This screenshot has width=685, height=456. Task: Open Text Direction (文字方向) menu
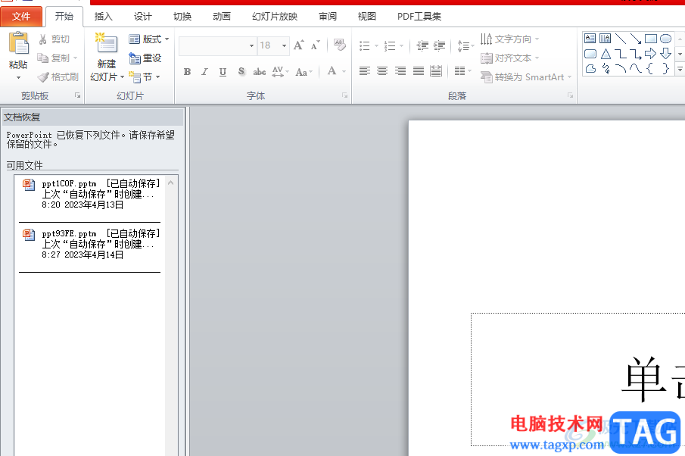(x=510, y=39)
